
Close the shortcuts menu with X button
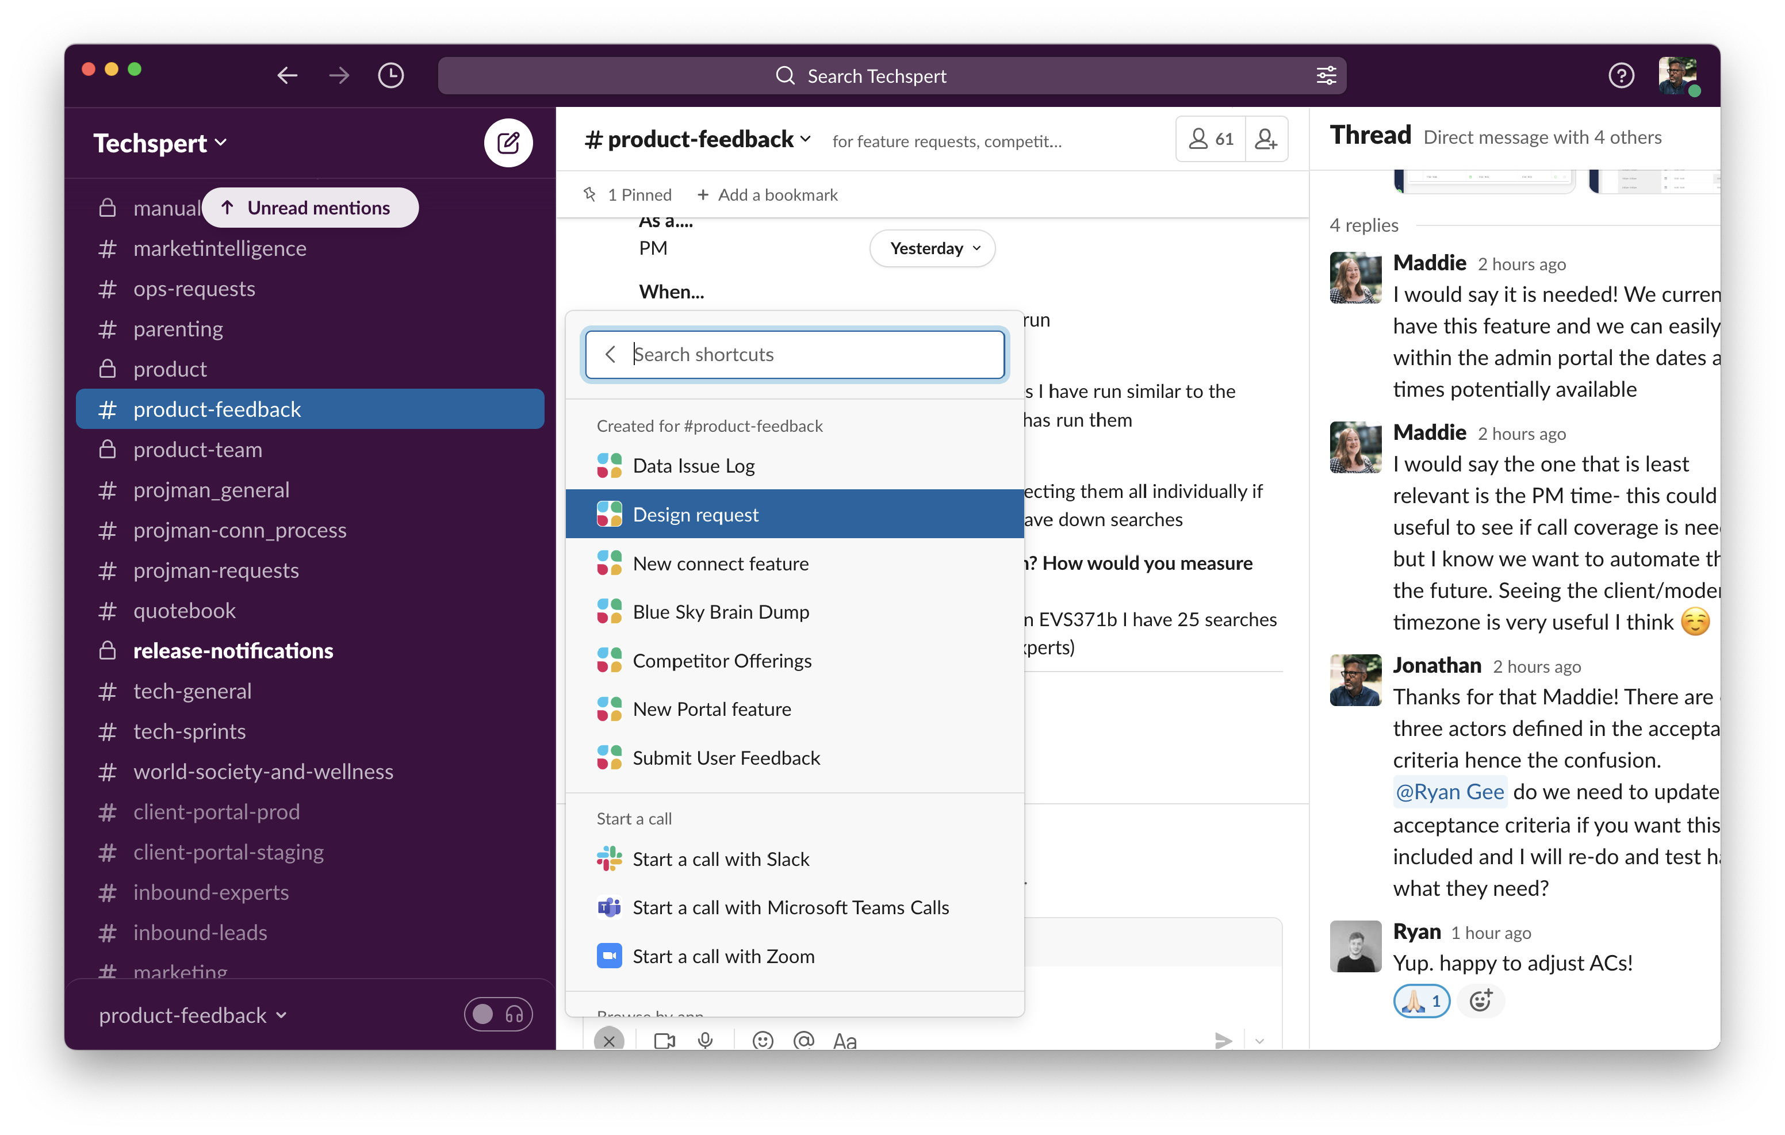pos(608,1040)
